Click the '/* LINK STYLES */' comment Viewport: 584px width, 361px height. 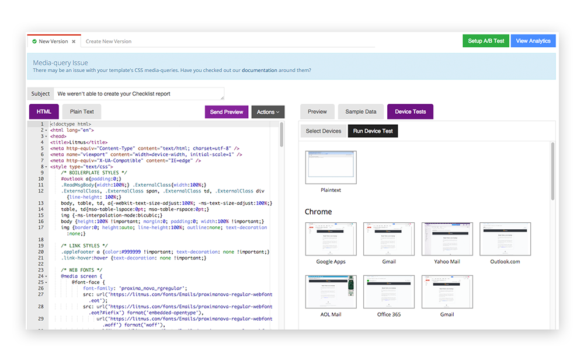tap(85, 246)
